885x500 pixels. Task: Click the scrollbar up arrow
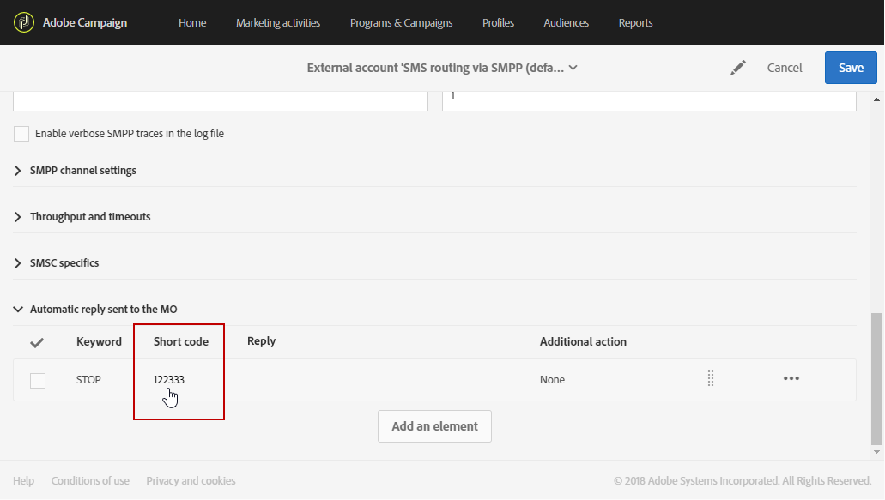click(x=876, y=99)
